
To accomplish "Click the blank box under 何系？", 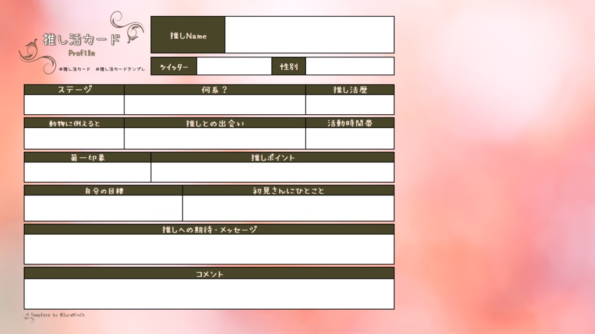I will (215, 104).
